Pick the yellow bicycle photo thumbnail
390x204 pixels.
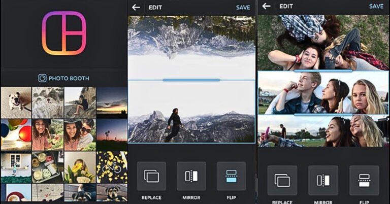click(112, 166)
